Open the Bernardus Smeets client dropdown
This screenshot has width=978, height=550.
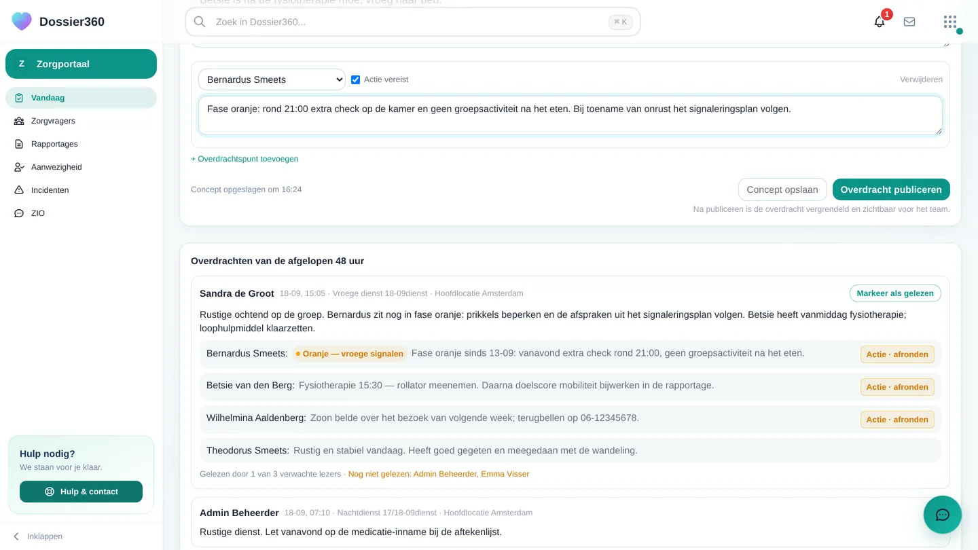click(272, 79)
